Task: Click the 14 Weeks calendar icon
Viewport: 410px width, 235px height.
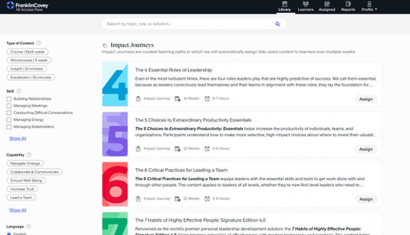Action: click(177, 99)
